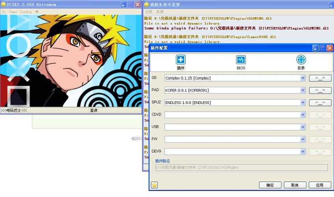The height and width of the screenshot is (197, 334).
Task: Click the 确定 OK button
Action: (270, 185)
